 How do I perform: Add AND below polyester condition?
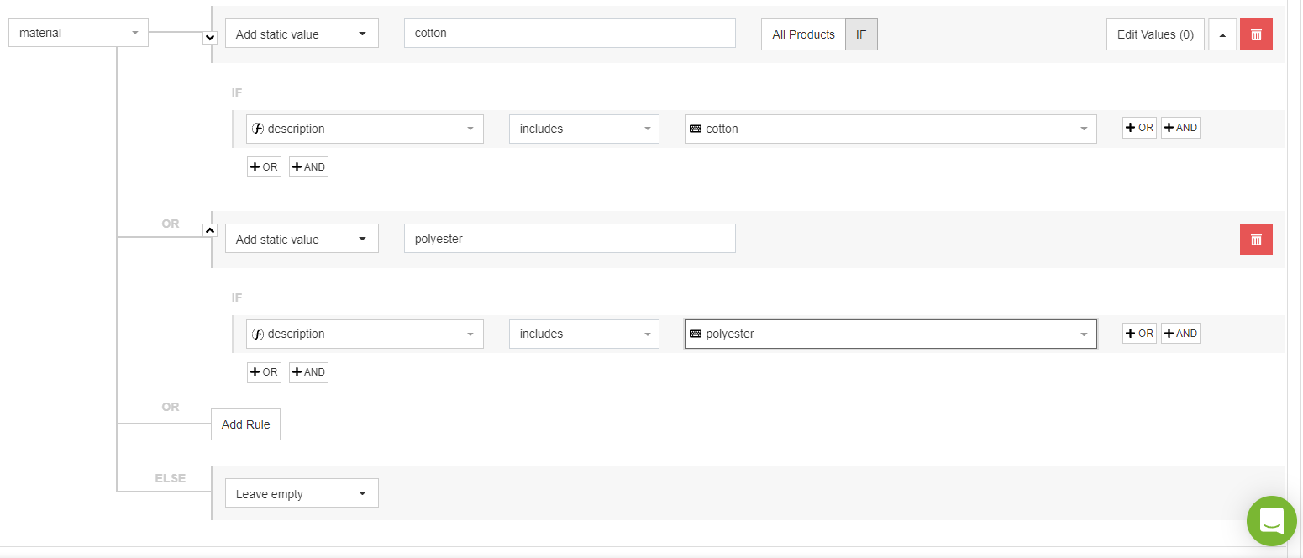pyautogui.click(x=308, y=372)
